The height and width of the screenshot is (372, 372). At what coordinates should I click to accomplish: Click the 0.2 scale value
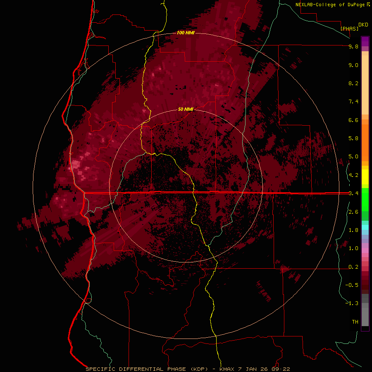[x=353, y=267]
